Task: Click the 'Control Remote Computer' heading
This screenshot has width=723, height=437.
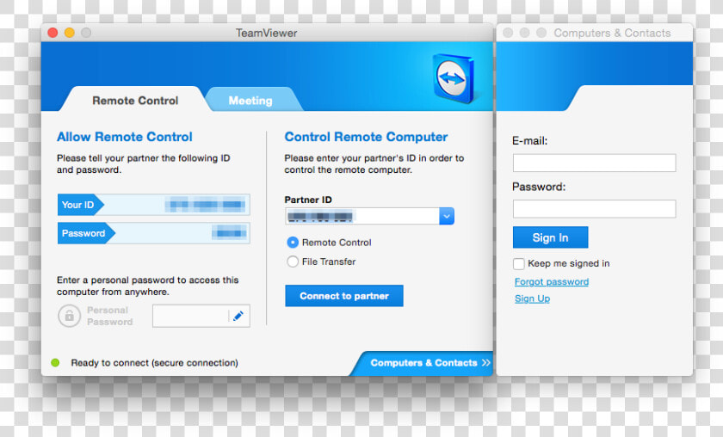Action: pyautogui.click(x=366, y=137)
